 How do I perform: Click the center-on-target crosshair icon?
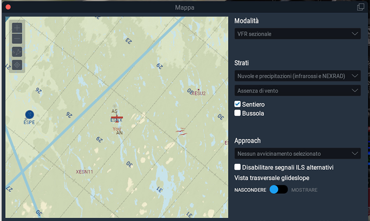coord(17,65)
